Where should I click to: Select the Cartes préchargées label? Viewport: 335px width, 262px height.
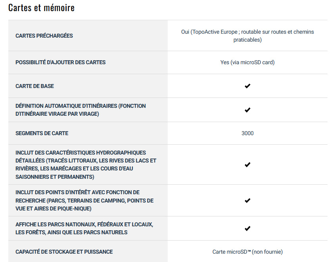tap(44, 36)
